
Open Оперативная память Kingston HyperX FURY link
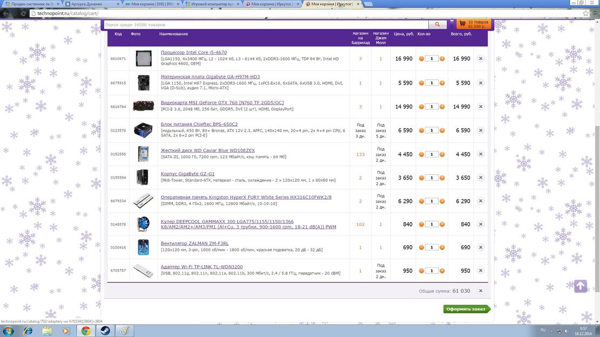coord(246,197)
